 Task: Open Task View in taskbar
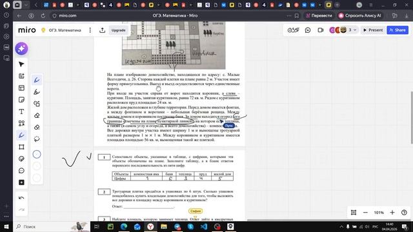(x=97, y=226)
